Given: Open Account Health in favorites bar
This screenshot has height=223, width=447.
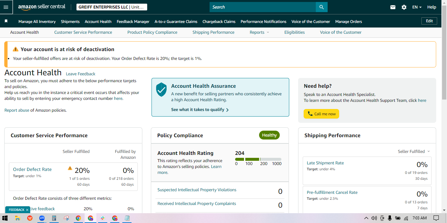Looking at the screenshot, I should tap(98, 22).
